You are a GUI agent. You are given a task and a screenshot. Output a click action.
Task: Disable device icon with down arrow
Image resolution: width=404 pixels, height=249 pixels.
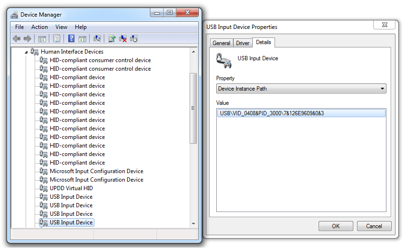(x=134, y=39)
